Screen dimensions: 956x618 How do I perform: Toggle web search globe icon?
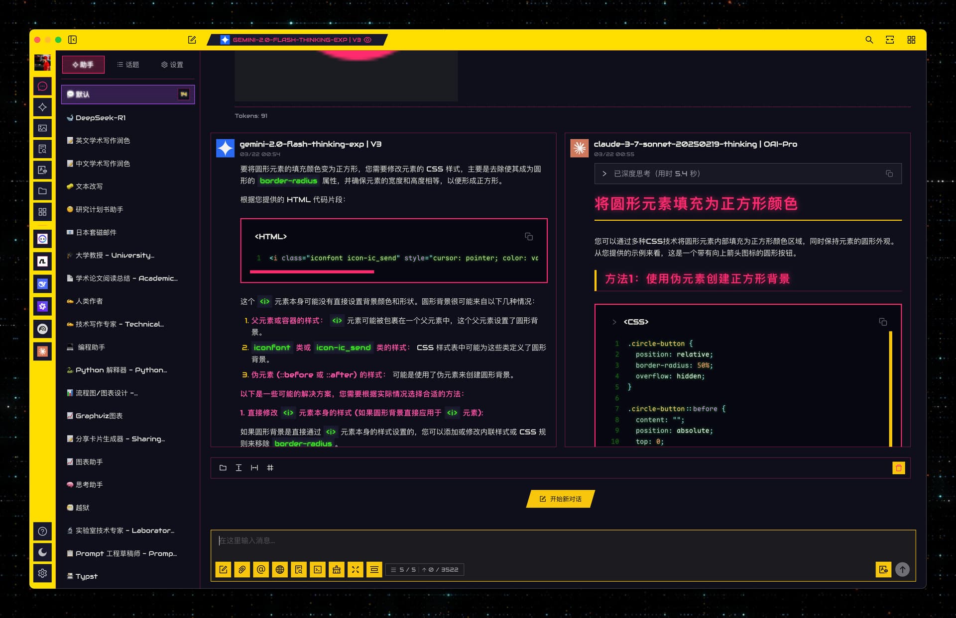point(280,570)
